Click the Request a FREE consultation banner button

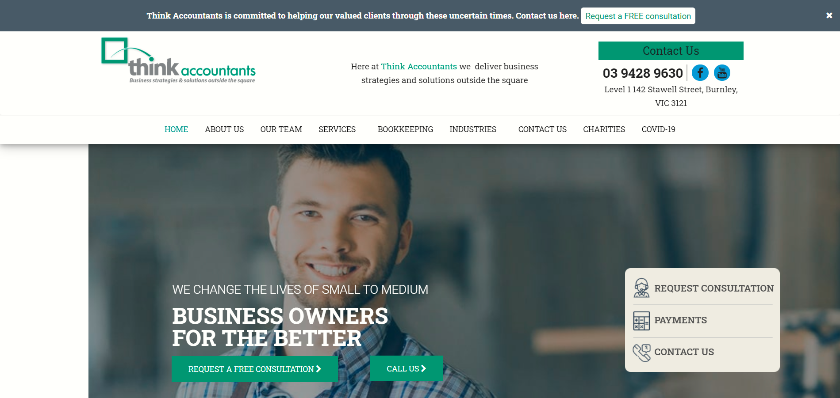(638, 16)
